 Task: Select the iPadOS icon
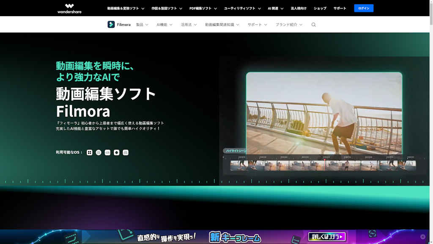pos(126,152)
